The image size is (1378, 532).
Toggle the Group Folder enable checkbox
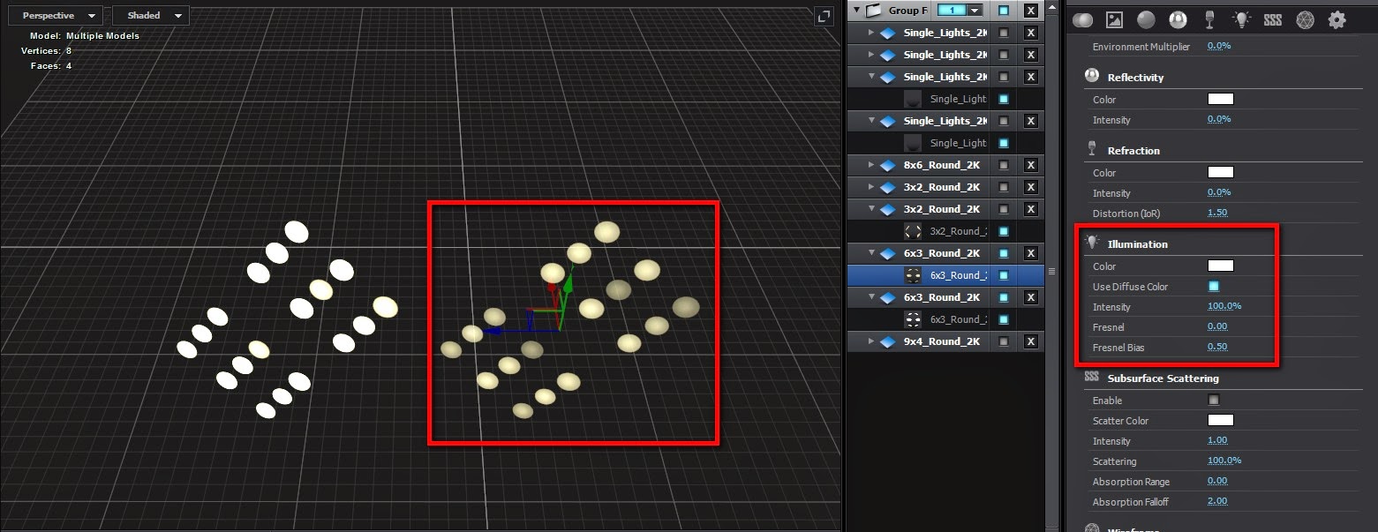(1004, 11)
